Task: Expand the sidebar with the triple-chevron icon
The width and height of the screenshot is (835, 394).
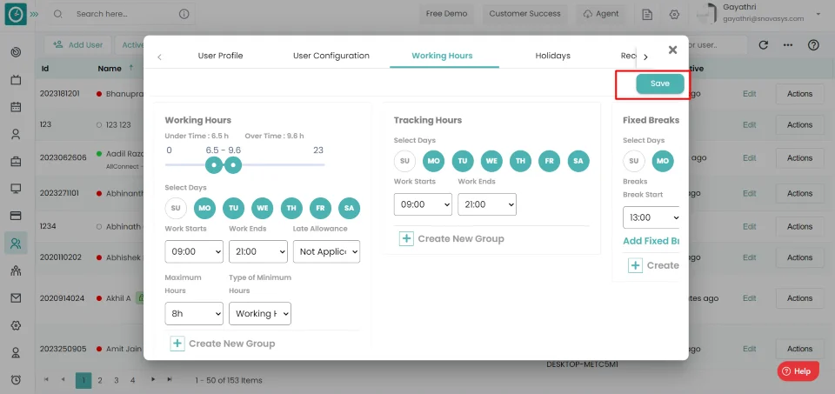Action: tap(34, 14)
